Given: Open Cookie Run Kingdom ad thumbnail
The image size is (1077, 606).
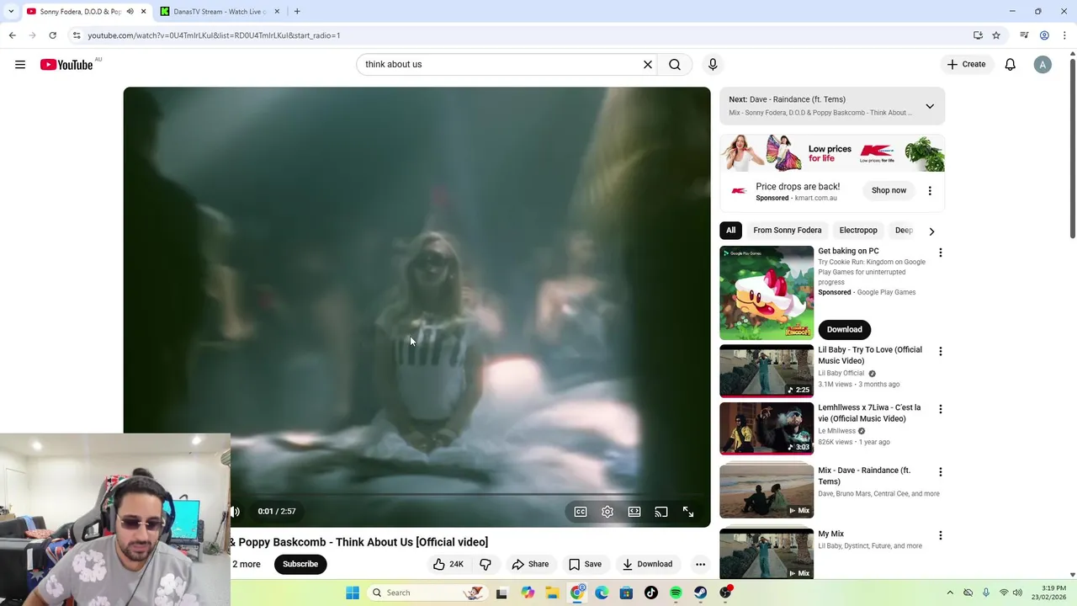Looking at the screenshot, I should pyautogui.click(x=767, y=292).
